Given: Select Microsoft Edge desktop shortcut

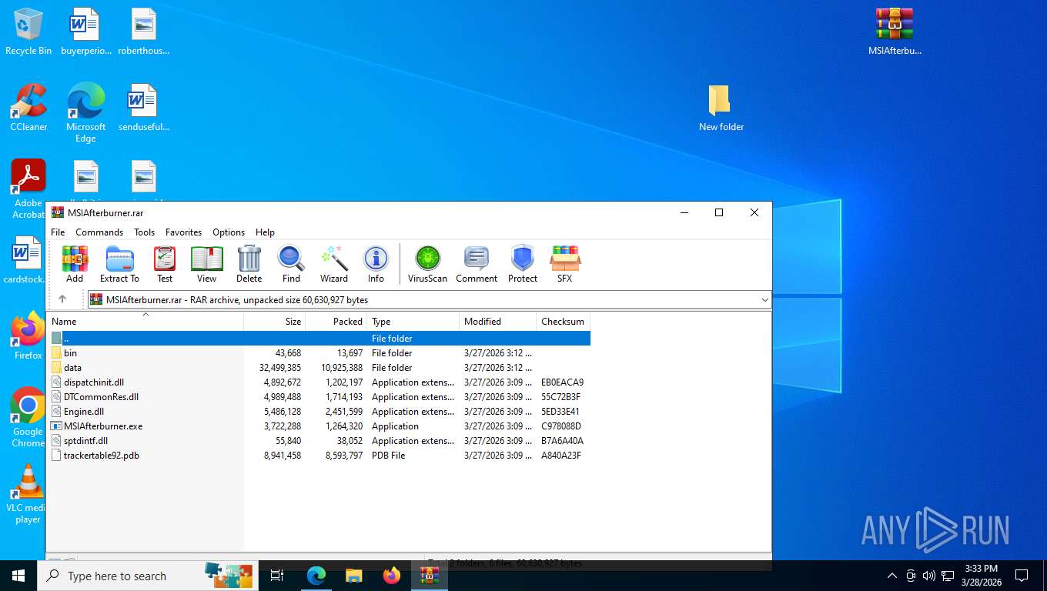Looking at the screenshot, I should 85,113.
